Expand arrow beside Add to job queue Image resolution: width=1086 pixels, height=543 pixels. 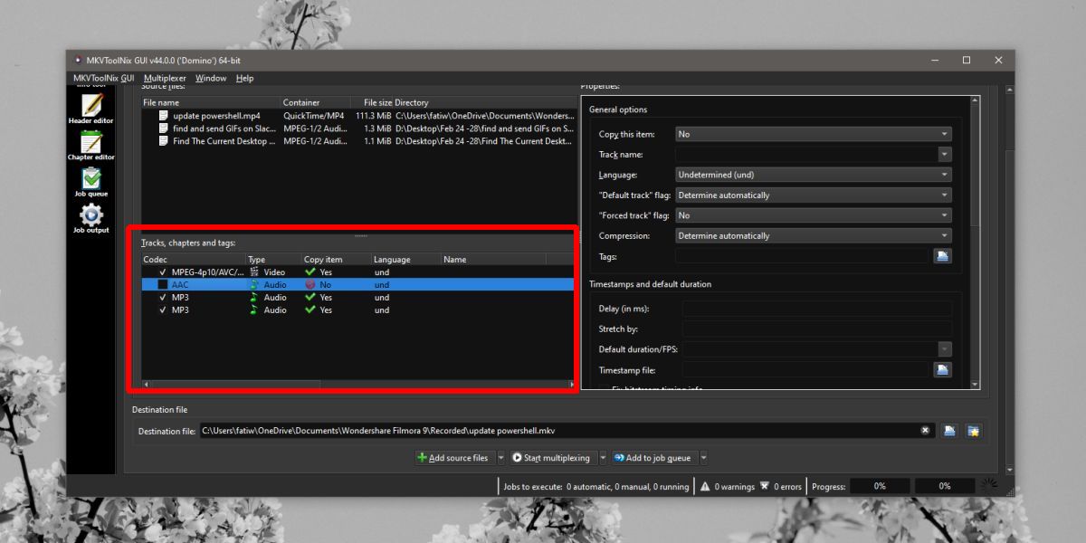coord(703,458)
